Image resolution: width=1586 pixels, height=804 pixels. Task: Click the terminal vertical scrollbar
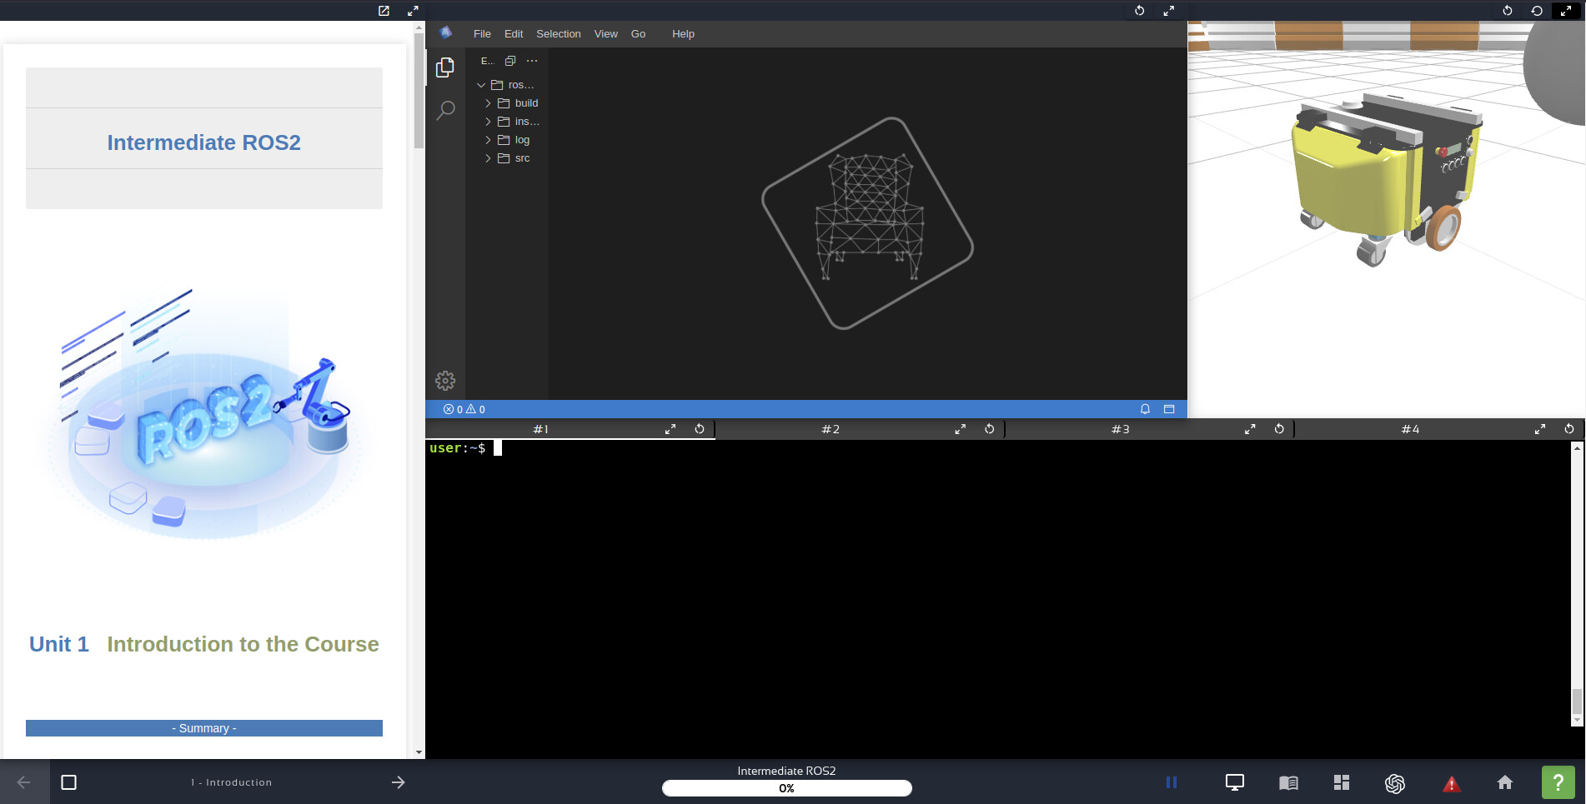pyautogui.click(x=1577, y=702)
